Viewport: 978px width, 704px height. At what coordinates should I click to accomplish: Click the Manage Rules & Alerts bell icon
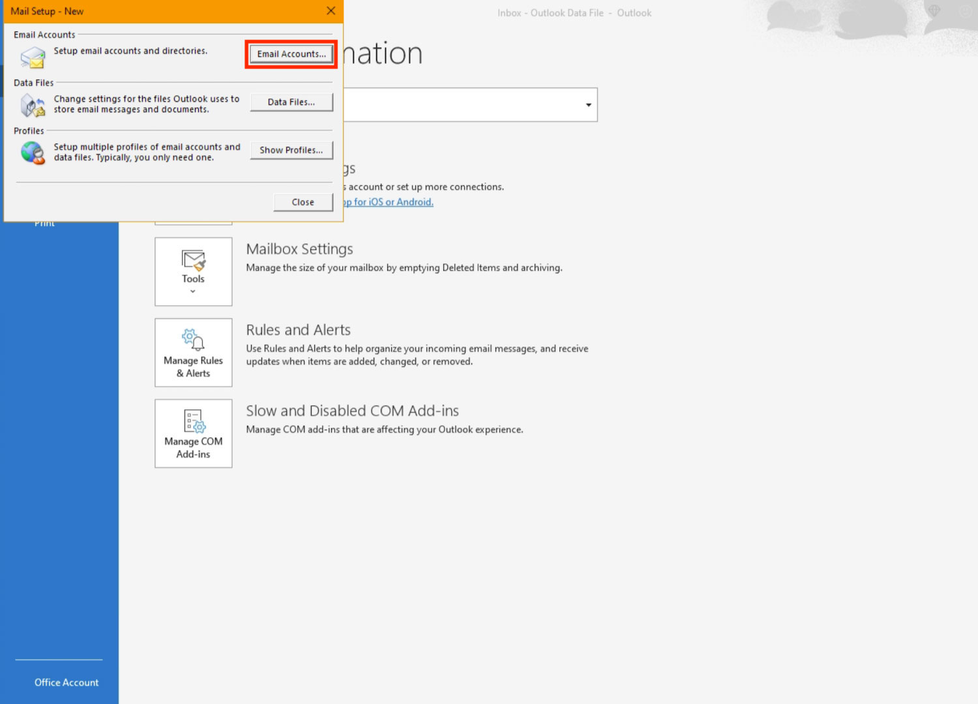(194, 340)
